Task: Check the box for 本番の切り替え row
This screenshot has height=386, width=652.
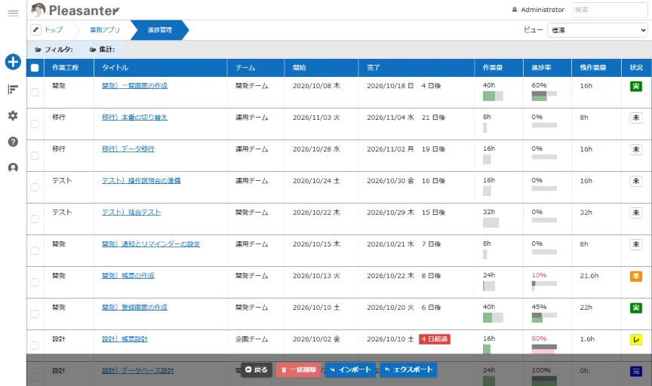Action: 35,124
